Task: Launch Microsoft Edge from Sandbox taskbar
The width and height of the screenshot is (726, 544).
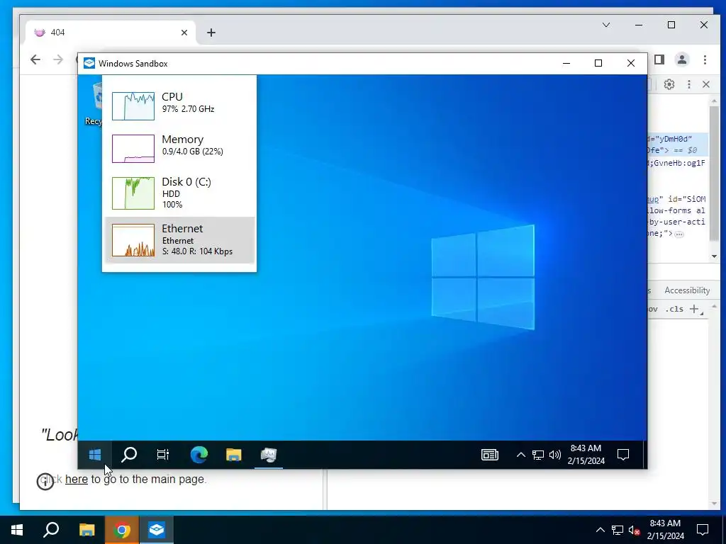Action: click(199, 455)
